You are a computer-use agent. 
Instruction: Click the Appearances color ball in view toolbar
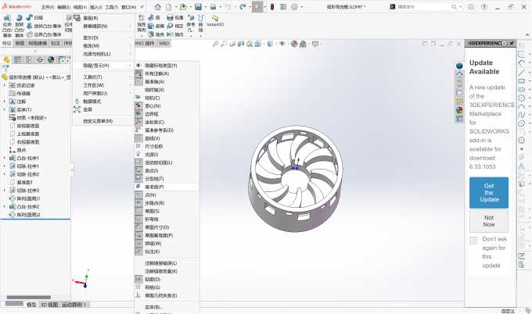coord(294,44)
